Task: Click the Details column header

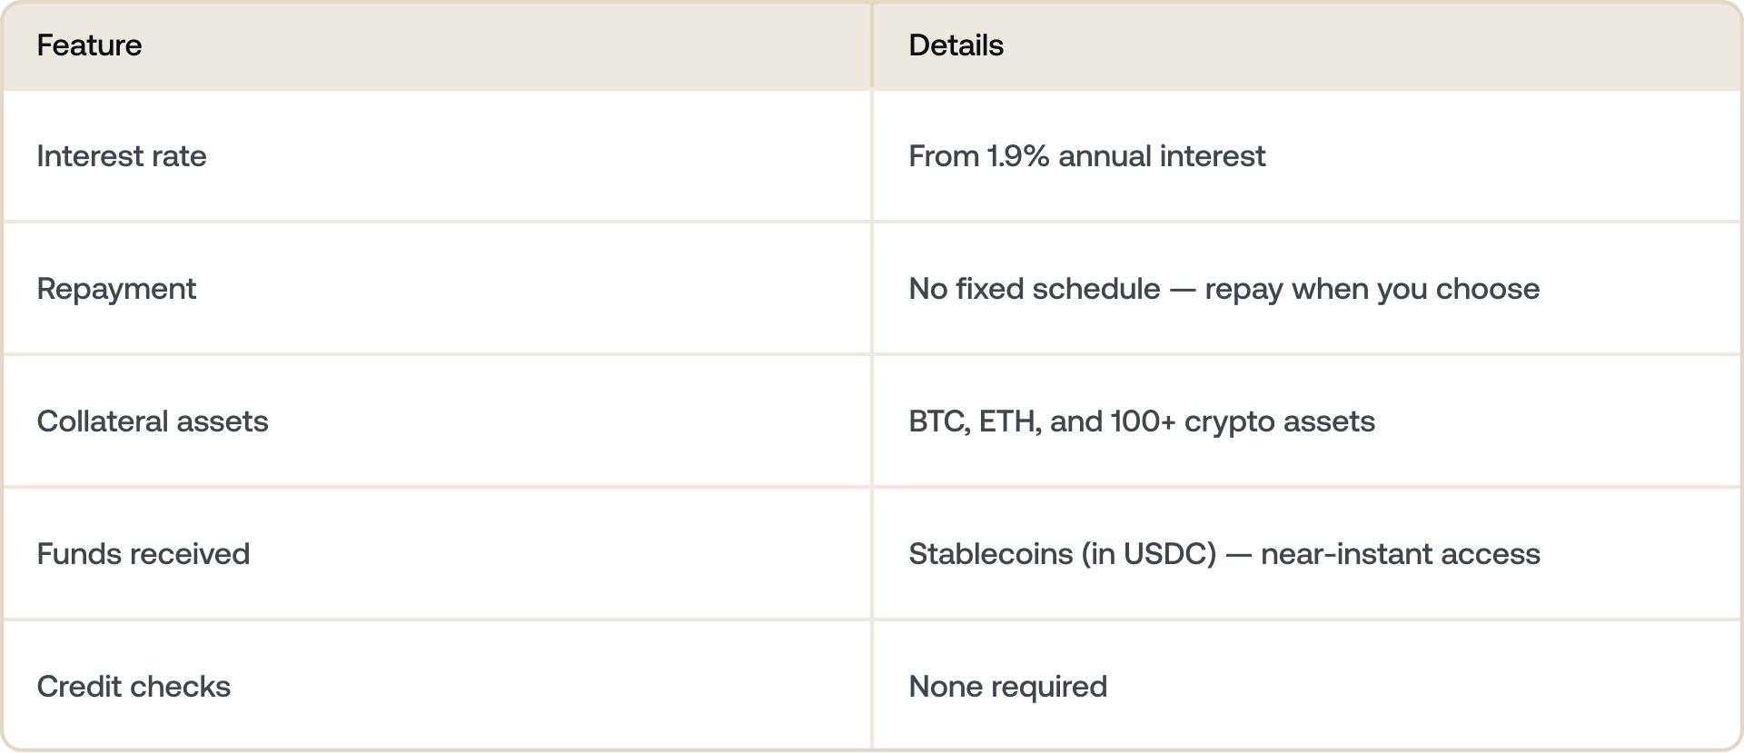Action: coord(956,45)
